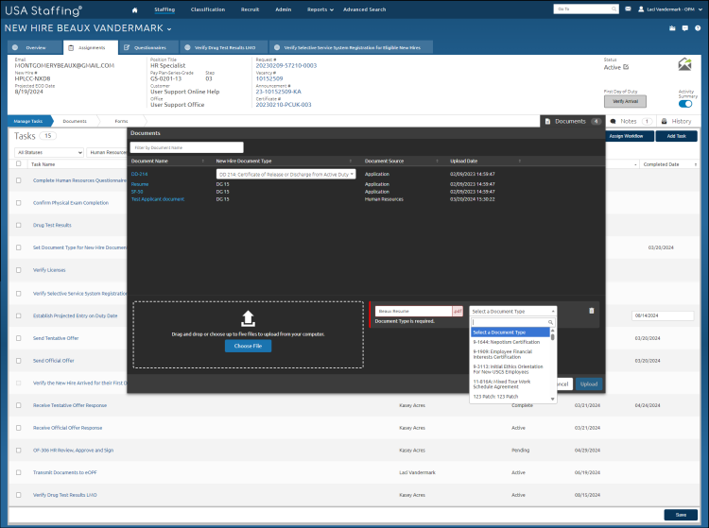The width and height of the screenshot is (709, 528).
Task: Click the Overview tab circle icon
Action: click(15, 47)
